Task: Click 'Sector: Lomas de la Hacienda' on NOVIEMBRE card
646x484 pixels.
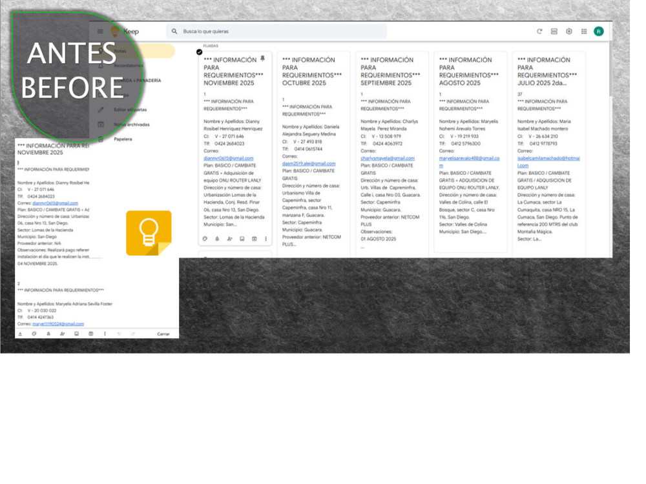Action: [x=234, y=217]
